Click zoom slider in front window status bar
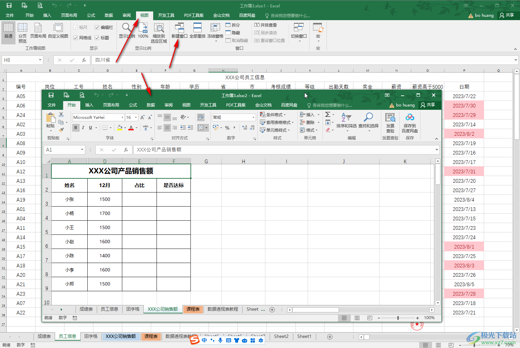Viewport: 520px width, 348px height. click(398, 318)
